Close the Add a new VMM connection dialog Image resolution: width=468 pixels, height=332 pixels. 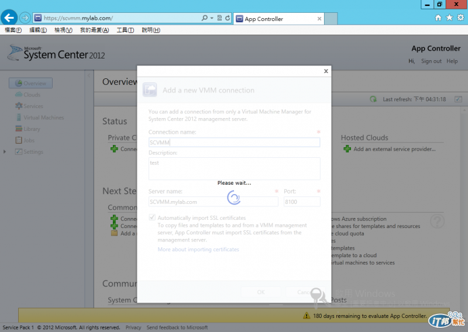(326, 71)
